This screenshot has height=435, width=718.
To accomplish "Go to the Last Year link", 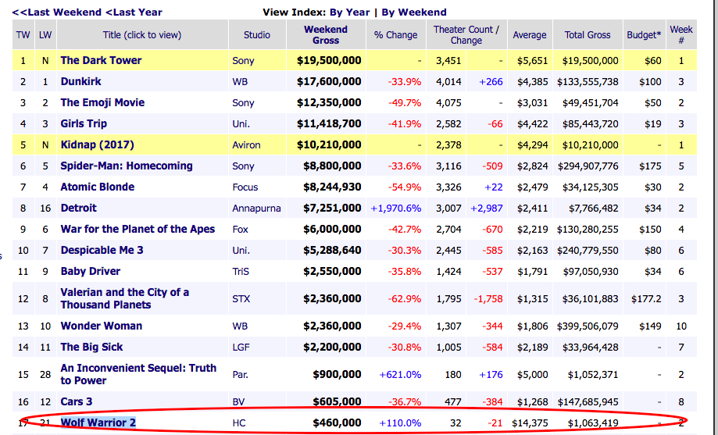I will coord(134,12).
